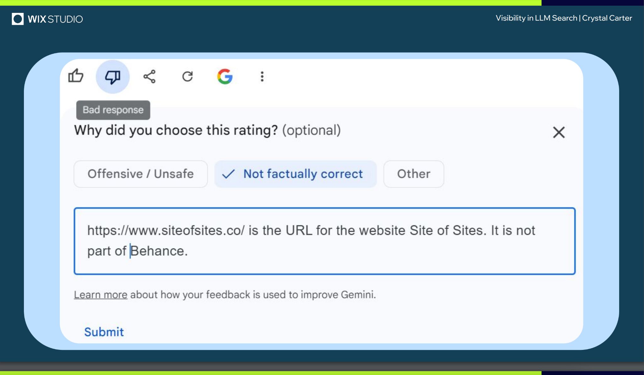
Task: Select 'Offensive / Unsafe' feedback option
Action: click(x=140, y=174)
